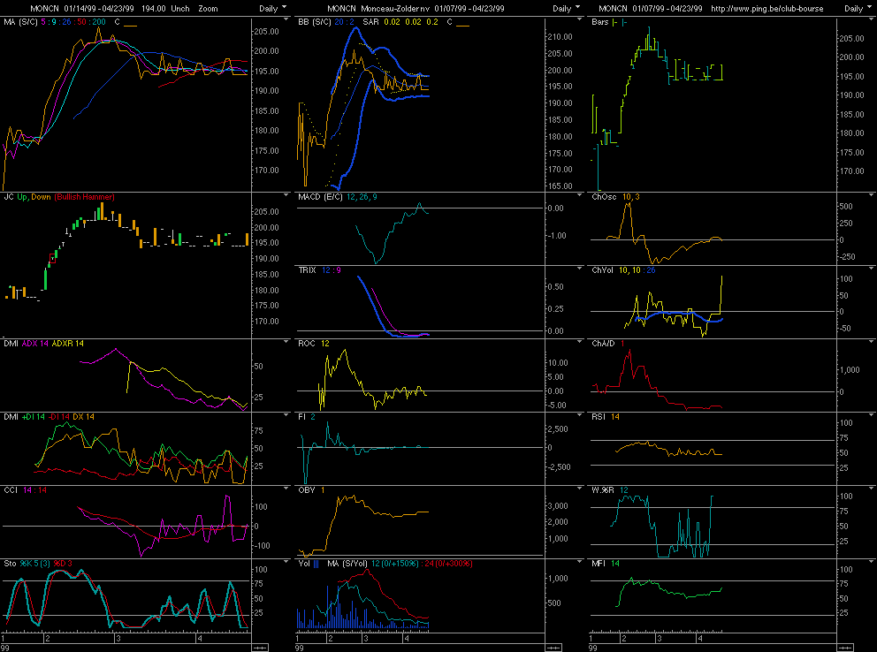Click the scroll icon under the middle chart column
This screenshot has width=877, height=652.
coord(553,648)
